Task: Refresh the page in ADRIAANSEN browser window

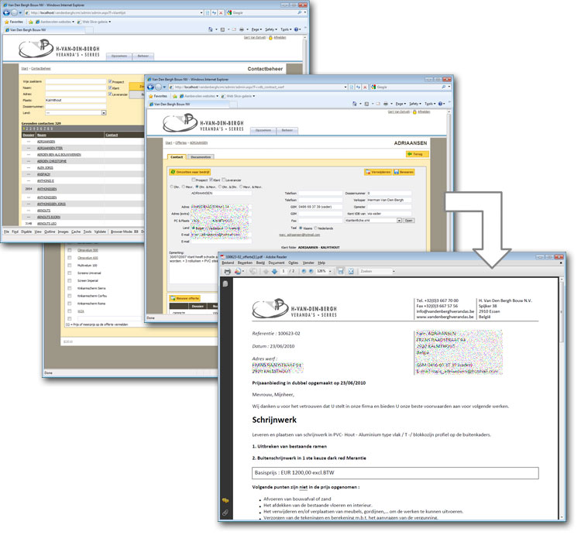Action: pos(359,87)
